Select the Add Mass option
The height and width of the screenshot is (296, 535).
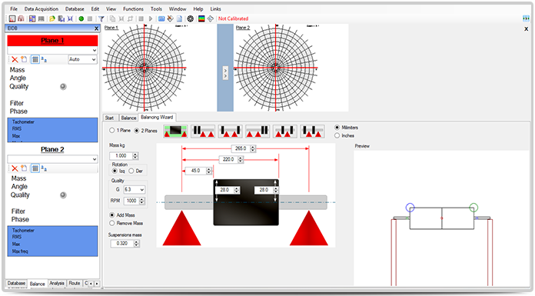point(112,215)
